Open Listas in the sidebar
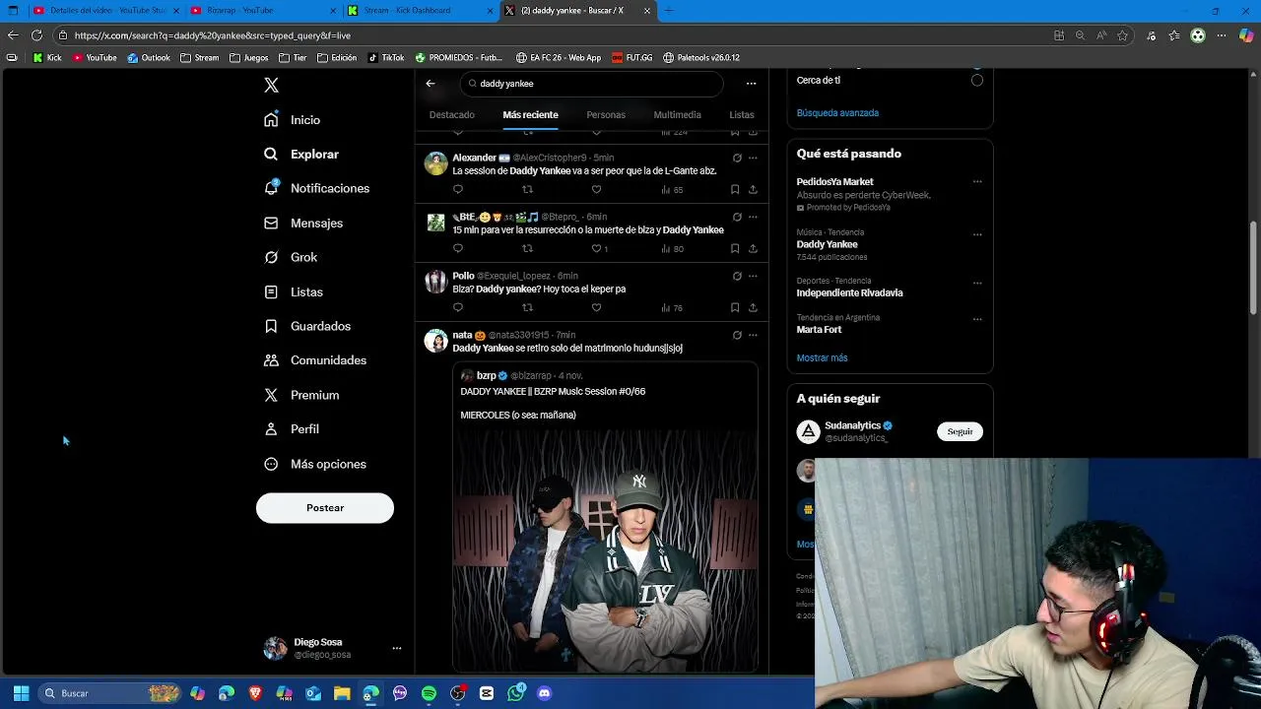Image resolution: width=1261 pixels, height=709 pixels. pos(294,292)
